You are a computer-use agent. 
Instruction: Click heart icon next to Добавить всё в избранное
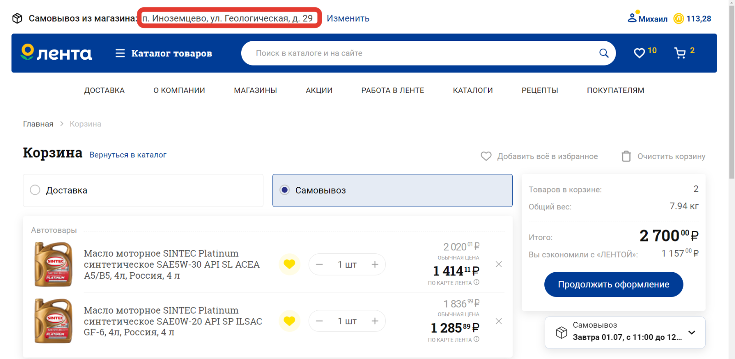(x=486, y=156)
